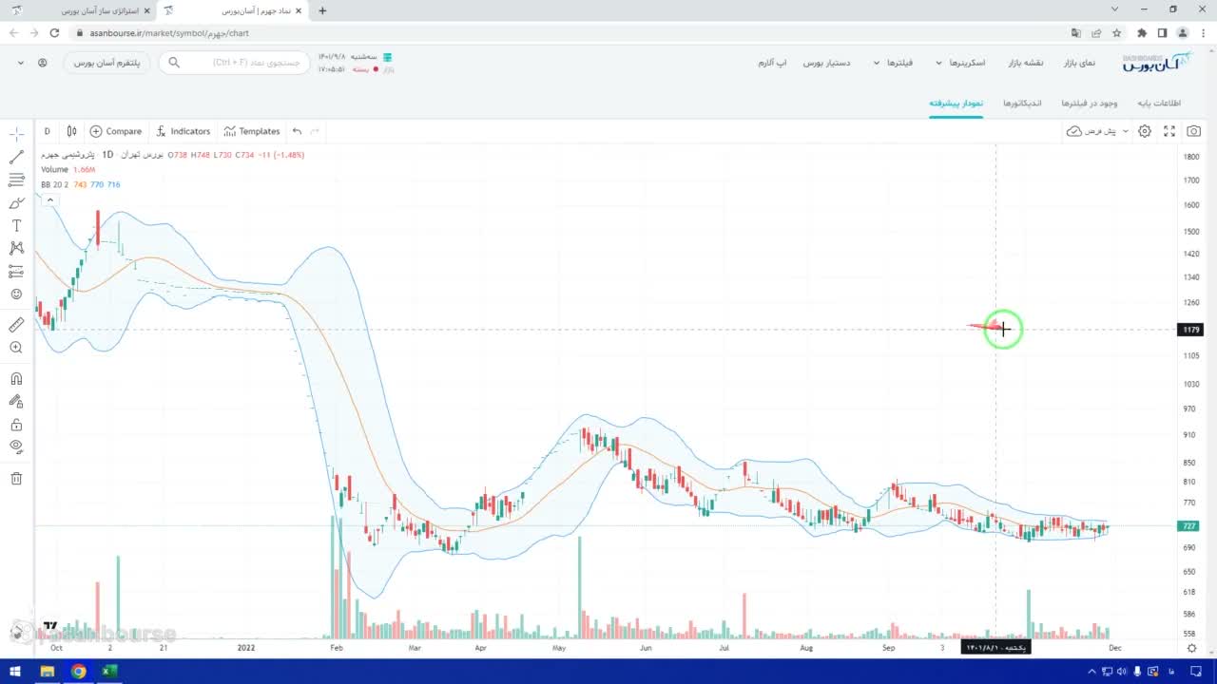1217x684 pixels.
Task: Toggle hide all drawings eye
Action: coord(16,446)
